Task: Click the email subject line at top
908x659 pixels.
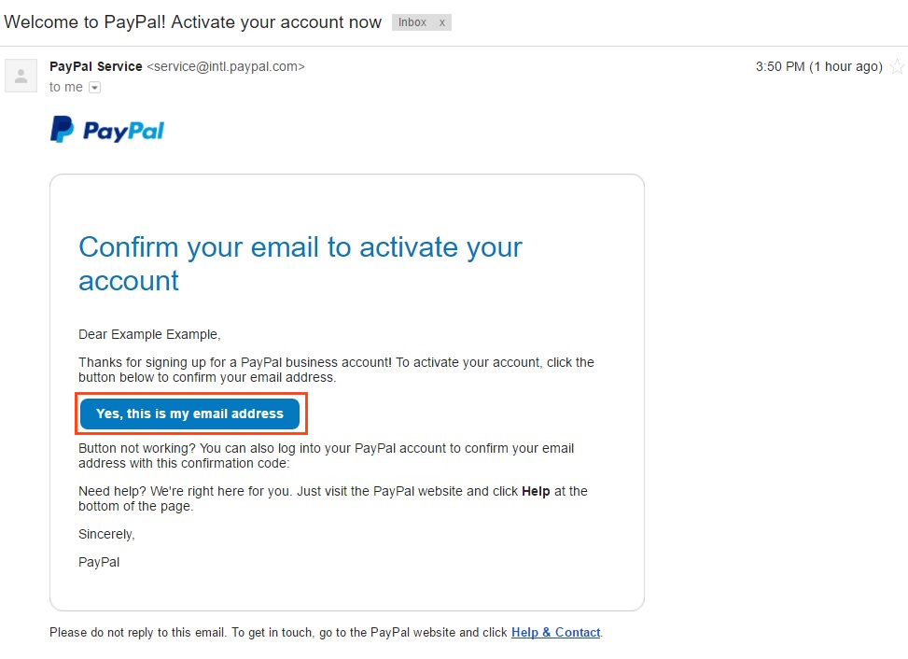Action: tap(193, 21)
